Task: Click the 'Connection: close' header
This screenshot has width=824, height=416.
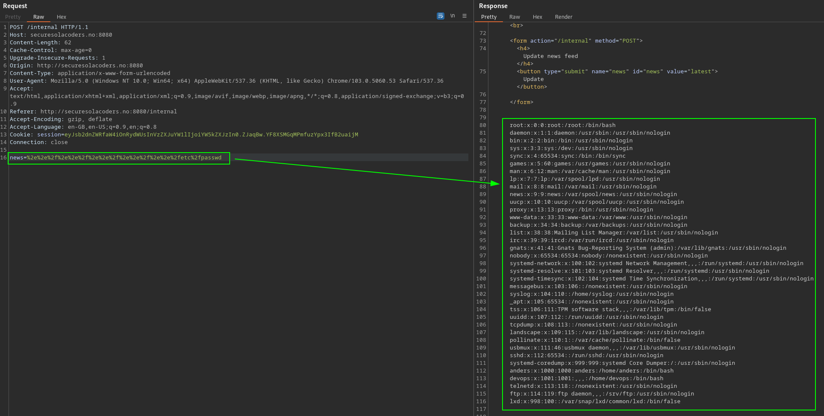Action: click(39, 142)
